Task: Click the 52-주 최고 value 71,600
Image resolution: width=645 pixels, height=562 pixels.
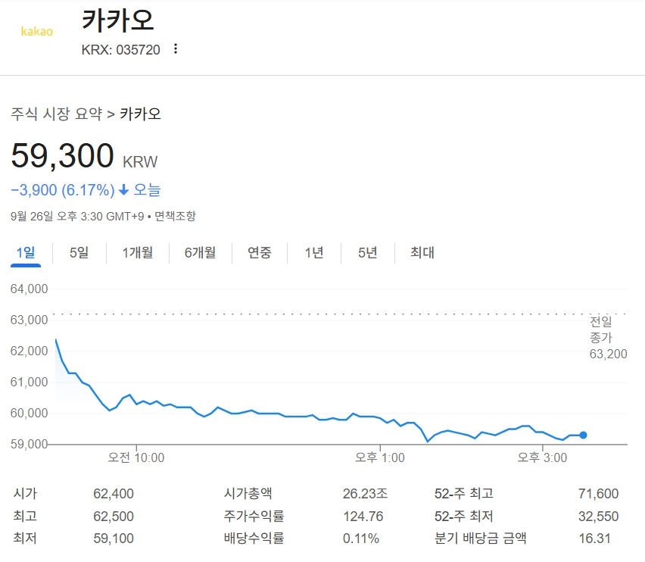Action: point(597,492)
